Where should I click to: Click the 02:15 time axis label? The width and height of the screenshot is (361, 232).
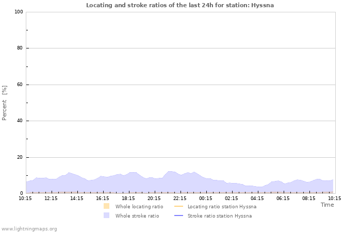tap(232, 198)
